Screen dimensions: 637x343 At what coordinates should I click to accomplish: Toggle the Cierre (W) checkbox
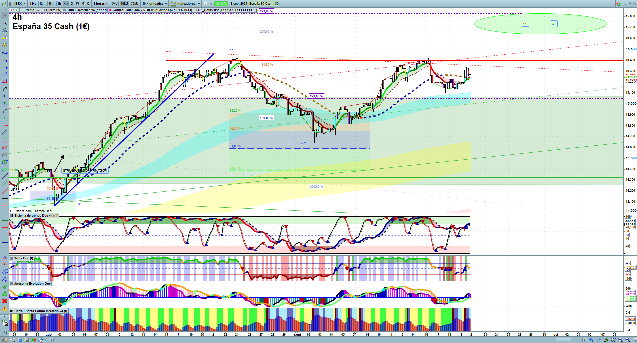pos(43,10)
